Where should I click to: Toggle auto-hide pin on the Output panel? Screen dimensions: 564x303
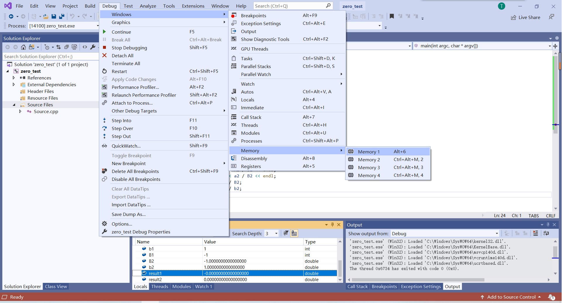[548, 224]
